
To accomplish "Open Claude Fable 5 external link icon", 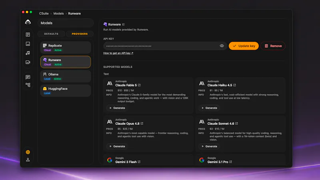I will [x=139, y=85].
